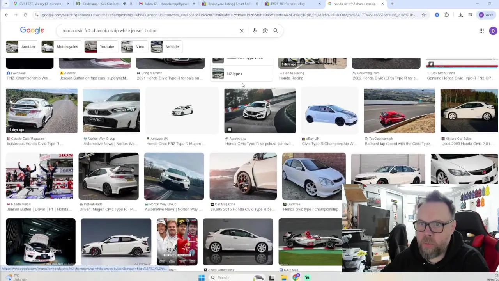
Task: Bookmark this page with the star icon
Action: (424, 15)
